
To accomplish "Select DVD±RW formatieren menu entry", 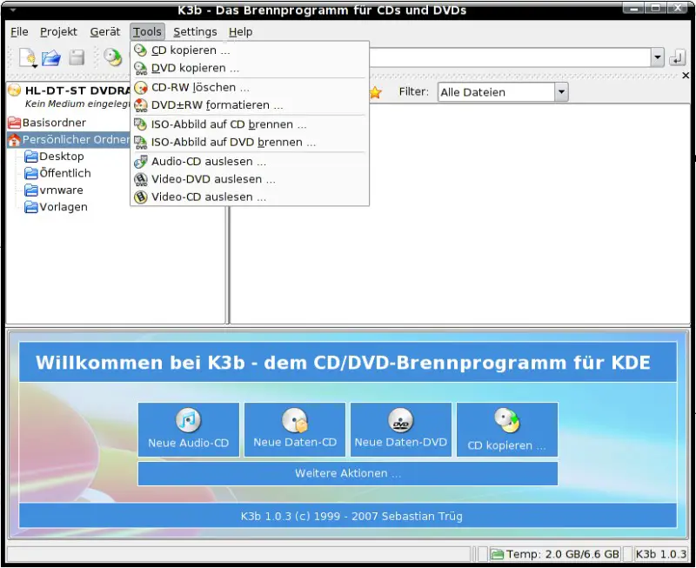I will (x=250, y=105).
